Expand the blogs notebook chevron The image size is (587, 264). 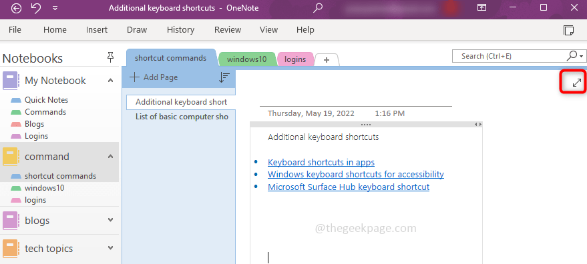[110, 220]
